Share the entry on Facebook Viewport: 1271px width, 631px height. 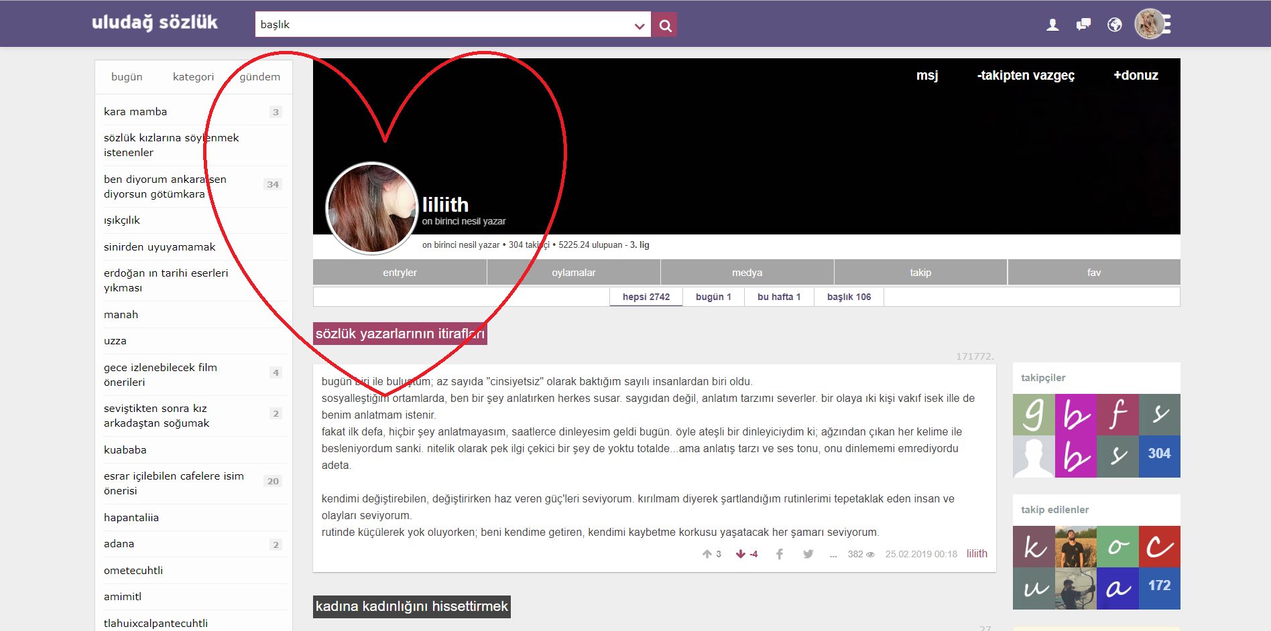tap(780, 554)
